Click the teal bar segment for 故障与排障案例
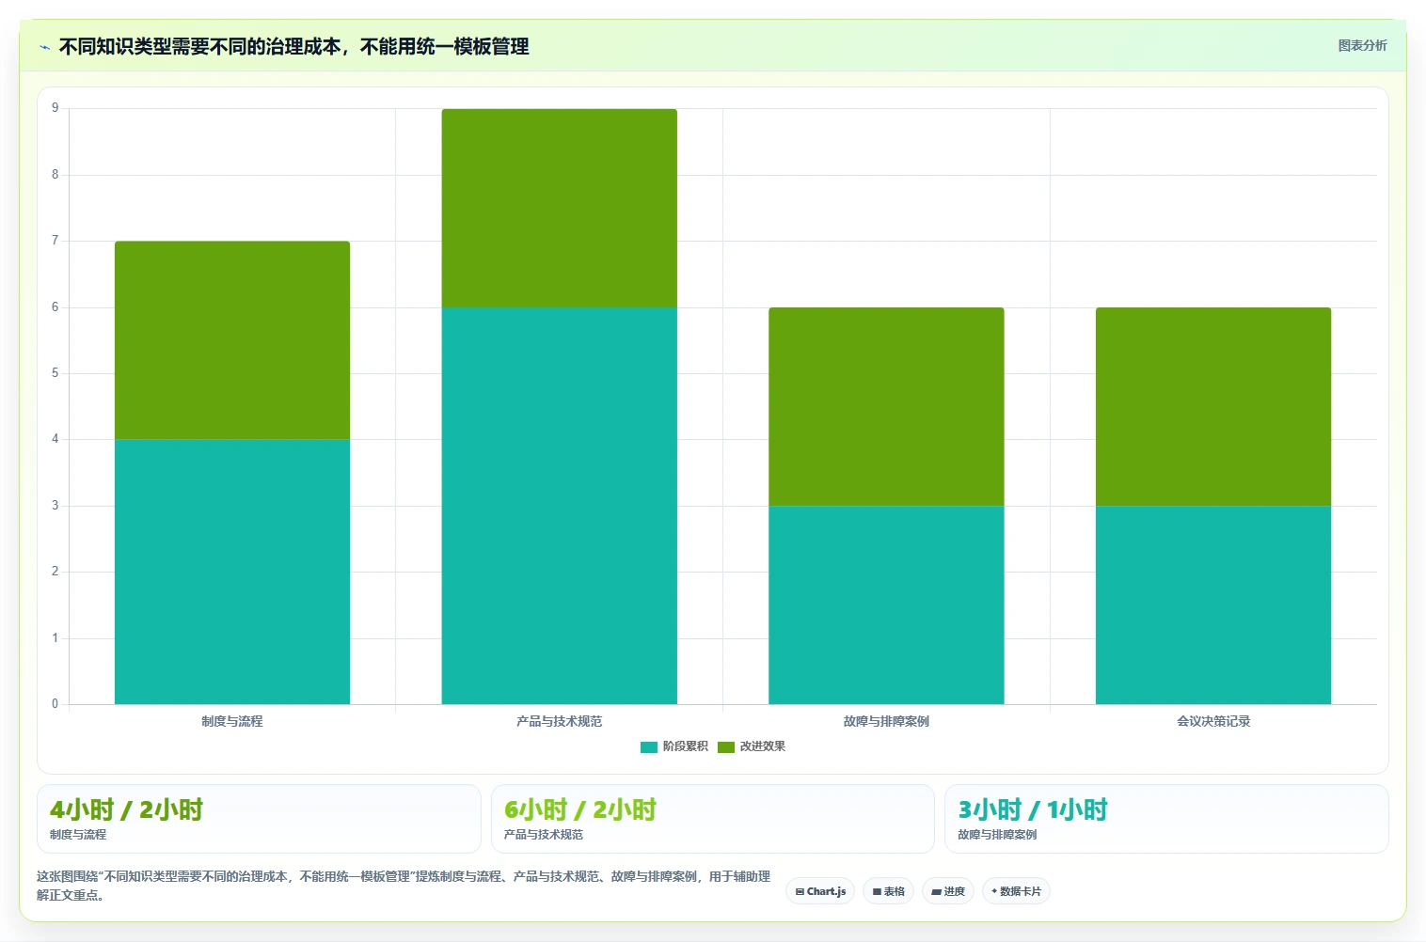 [886, 604]
